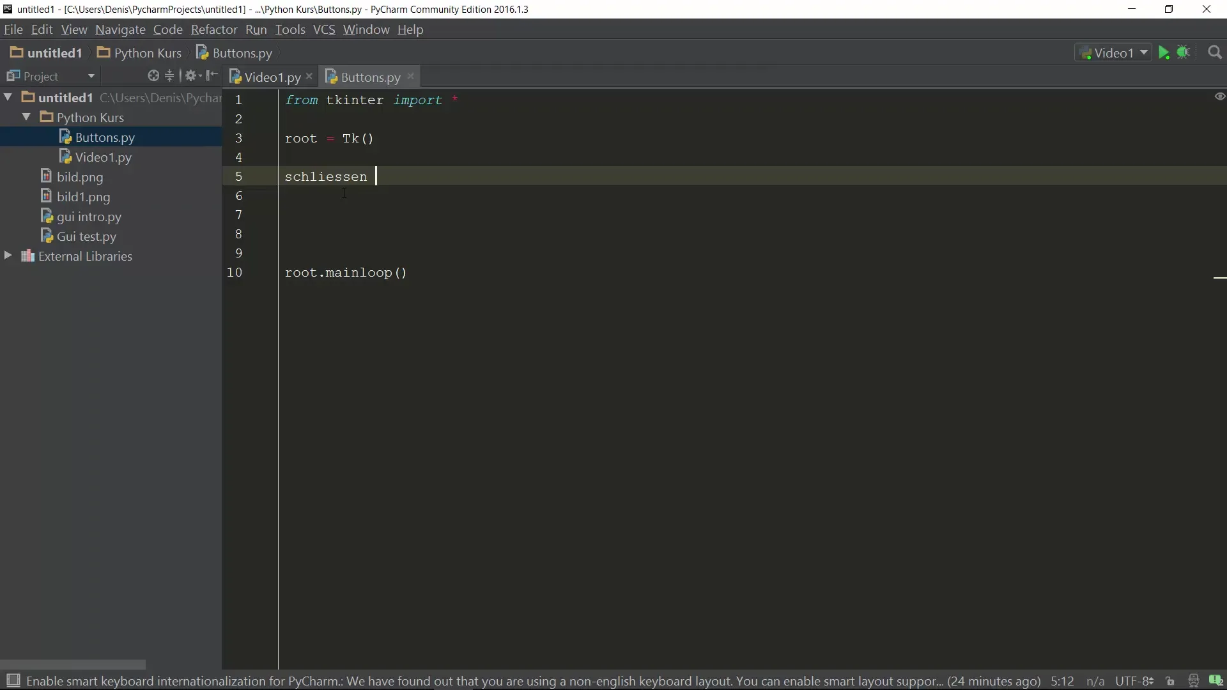This screenshot has width=1227, height=690.
Task: Click the error stripe mark on right gutter
Action: point(1219,278)
